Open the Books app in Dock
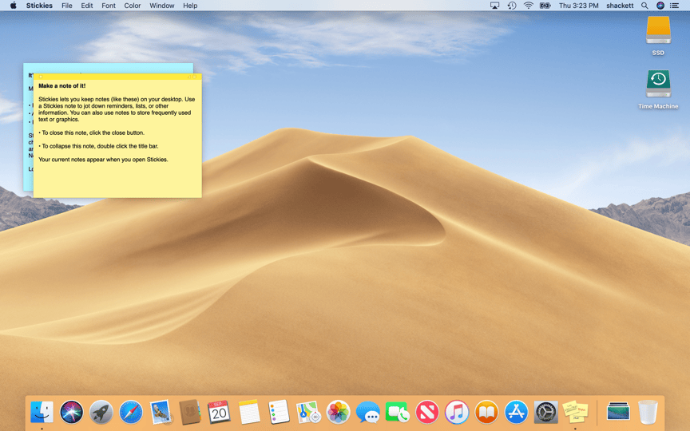Image resolution: width=690 pixels, height=431 pixels. (x=486, y=412)
